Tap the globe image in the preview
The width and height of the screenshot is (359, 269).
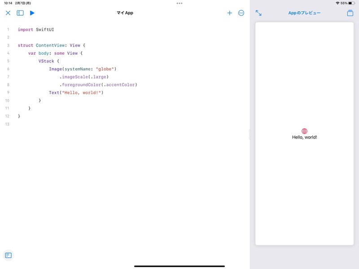pos(305,131)
